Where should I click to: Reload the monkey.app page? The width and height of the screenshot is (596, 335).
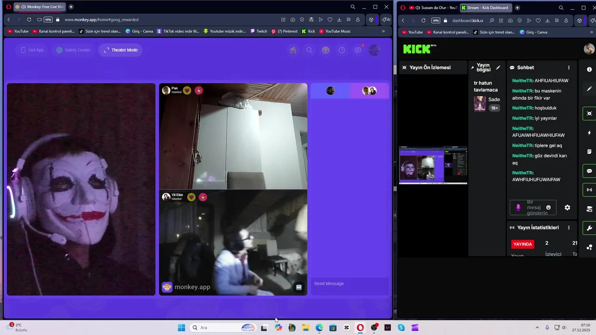pos(29,20)
